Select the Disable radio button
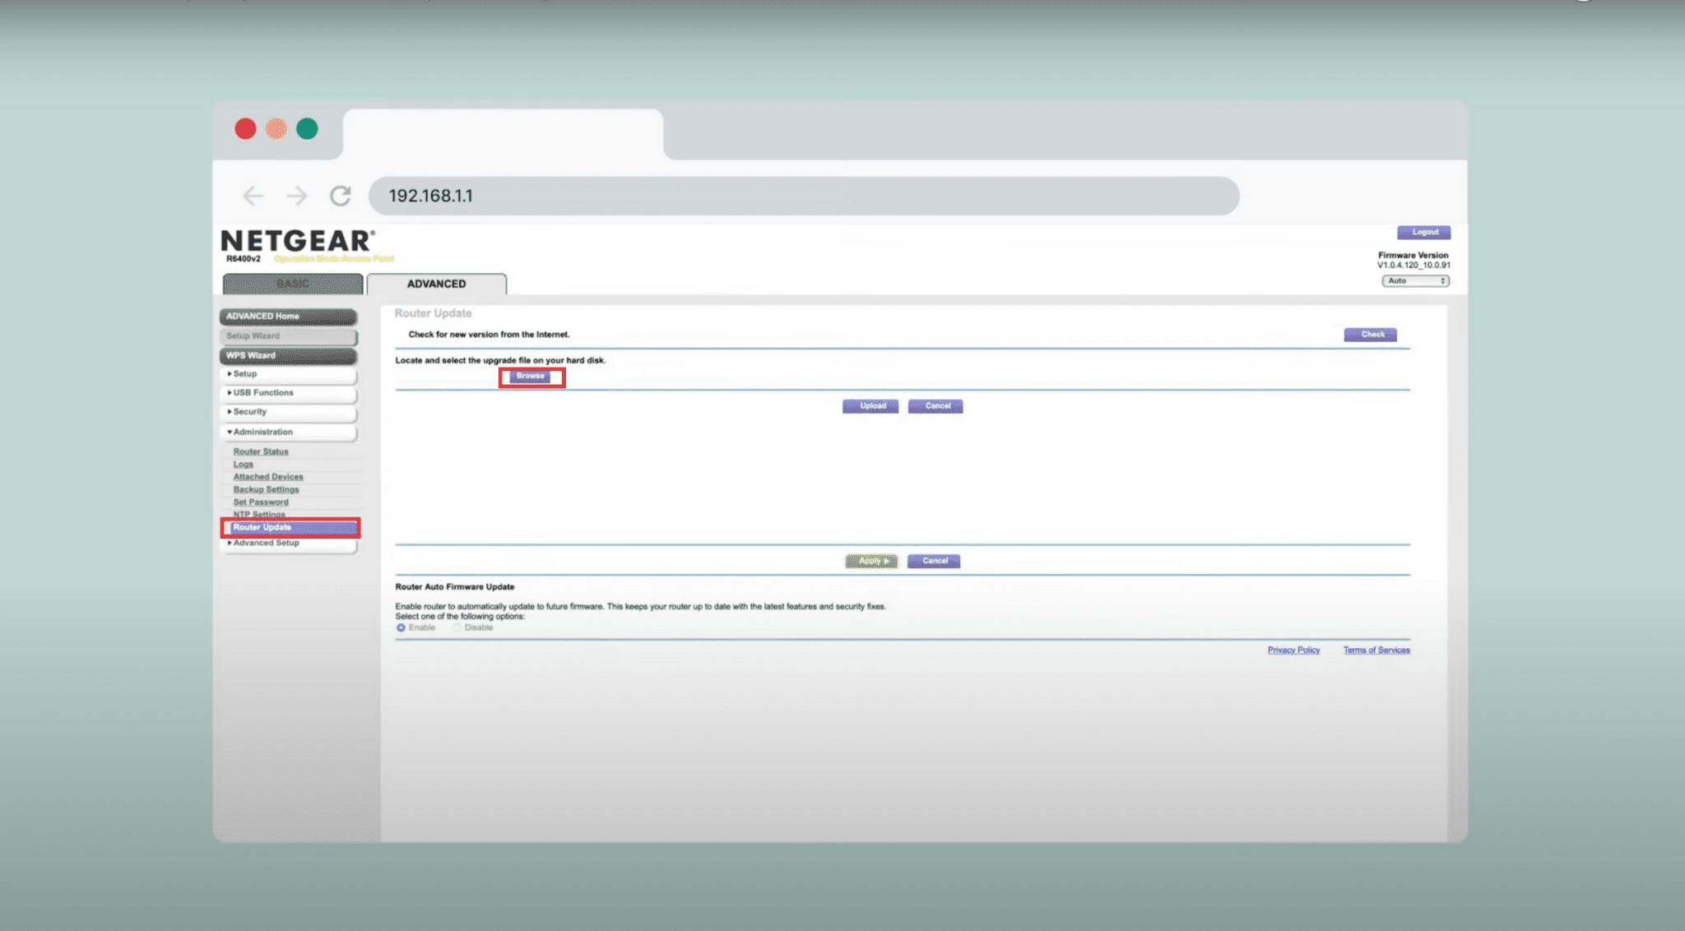This screenshot has width=1685, height=931. tap(457, 628)
